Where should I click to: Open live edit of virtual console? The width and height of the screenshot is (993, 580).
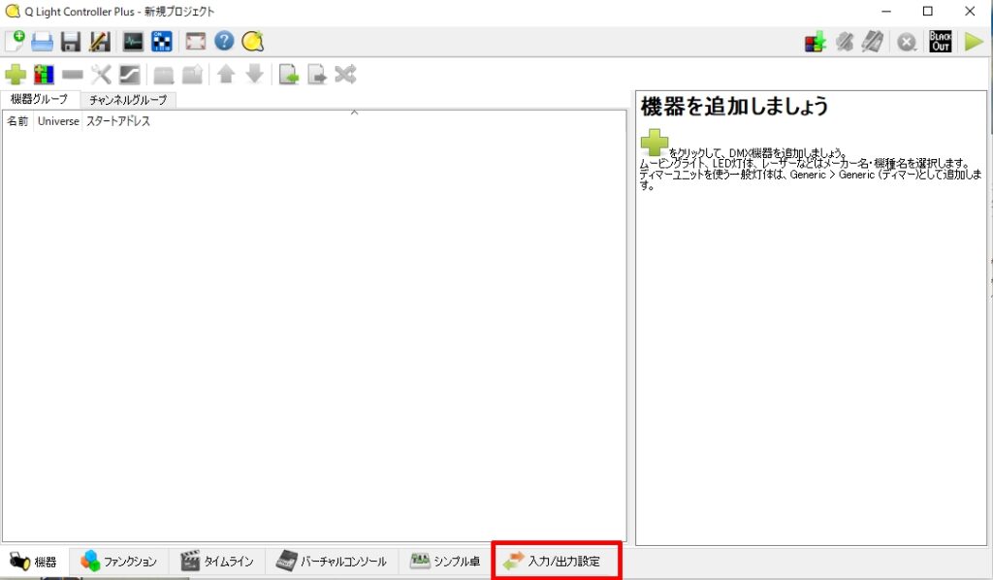(x=873, y=43)
